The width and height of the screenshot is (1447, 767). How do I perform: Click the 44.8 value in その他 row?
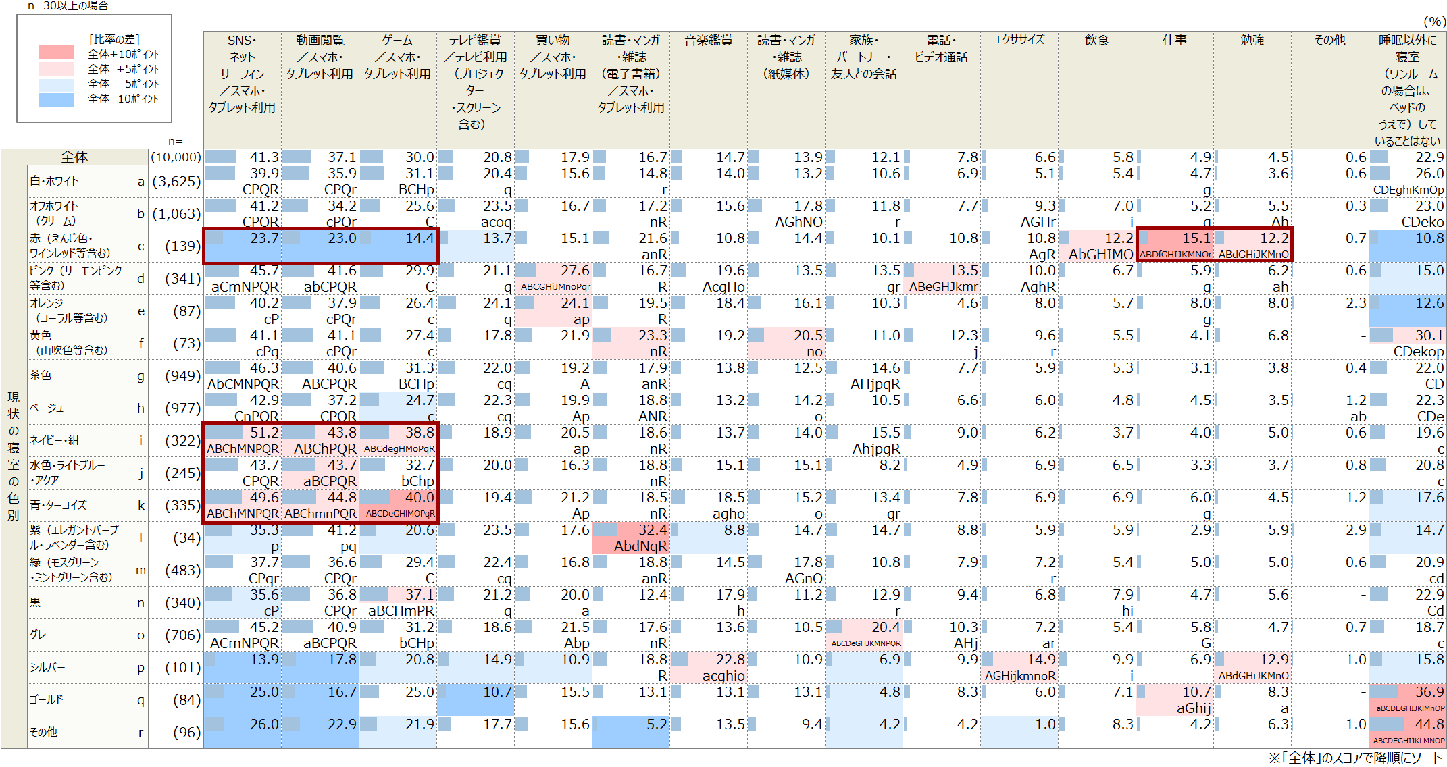1429,724
